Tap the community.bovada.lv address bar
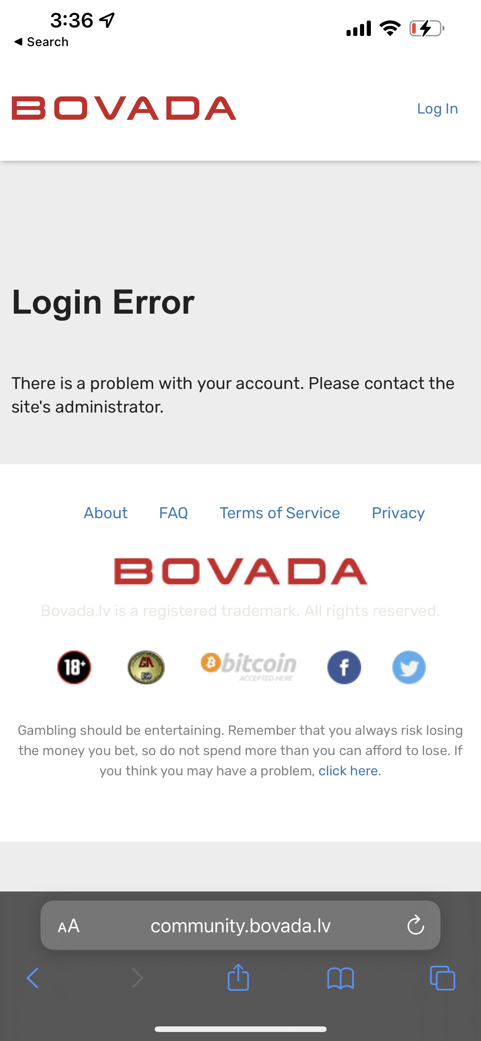Screen dimensions: 481x1041 (x=240, y=926)
